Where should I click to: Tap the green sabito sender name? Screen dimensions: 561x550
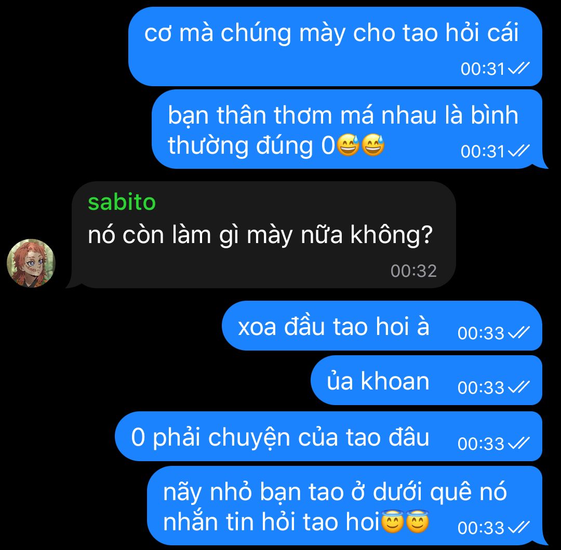[x=122, y=202]
